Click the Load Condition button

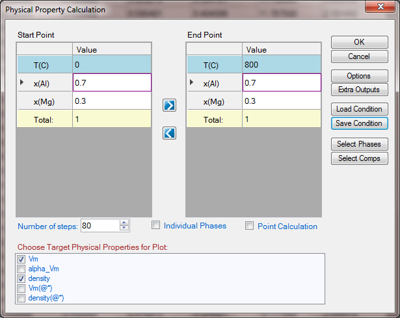[x=359, y=109]
